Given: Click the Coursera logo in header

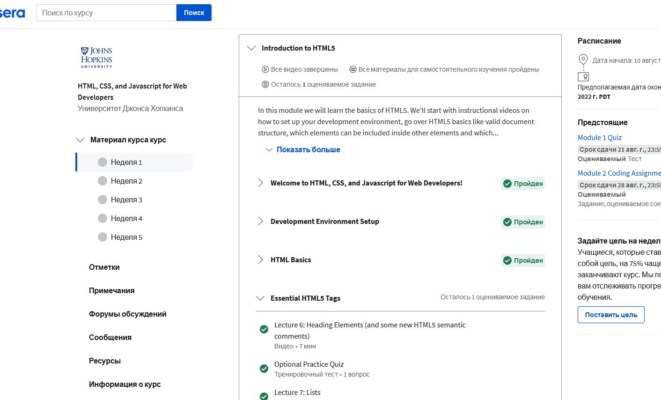Looking at the screenshot, I should click(12, 13).
